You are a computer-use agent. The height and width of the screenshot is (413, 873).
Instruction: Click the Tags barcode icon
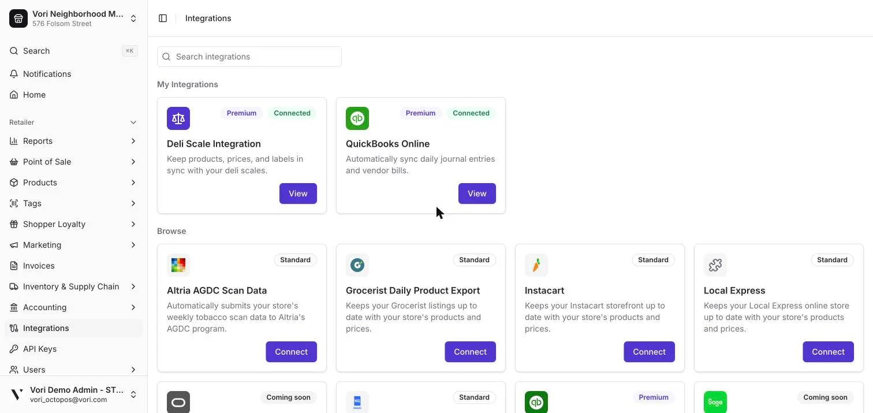(x=14, y=203)
